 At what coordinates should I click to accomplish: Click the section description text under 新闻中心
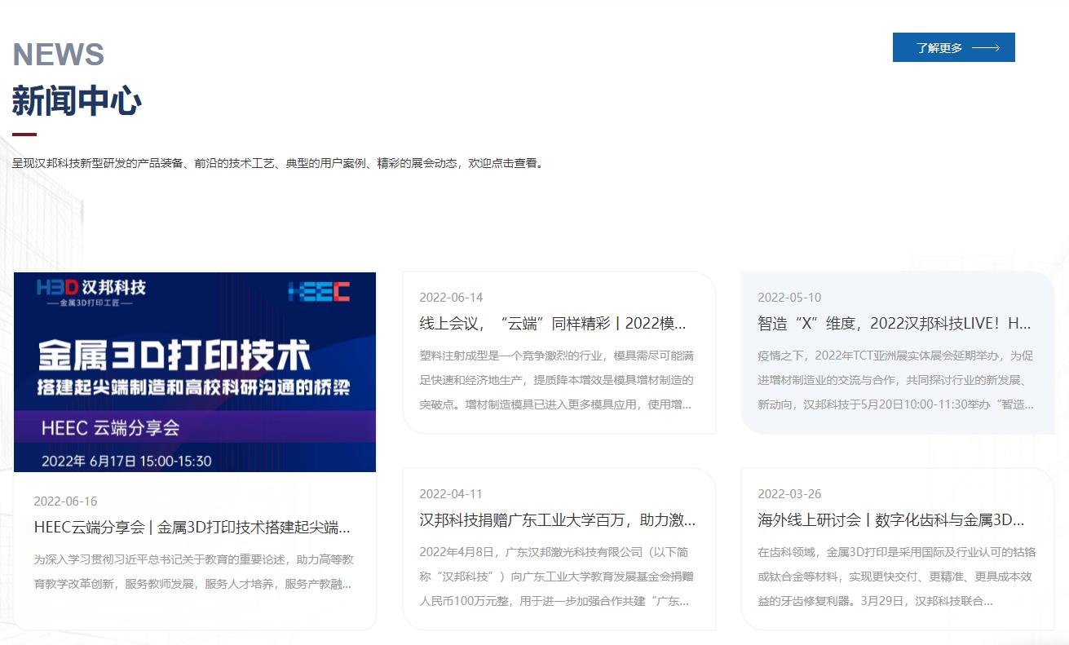[277, 163]
